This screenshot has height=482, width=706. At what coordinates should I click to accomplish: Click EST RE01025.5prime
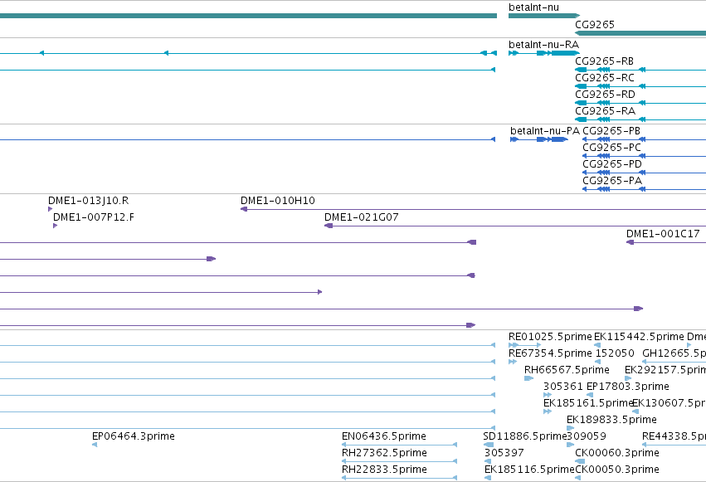(550, 337)
